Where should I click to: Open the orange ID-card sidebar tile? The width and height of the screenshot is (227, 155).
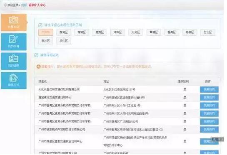pyautogui.click(x=14, y=22)
